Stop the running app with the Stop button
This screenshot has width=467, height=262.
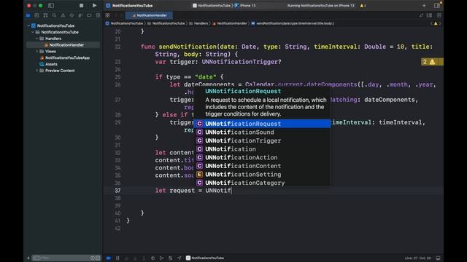point(81,5)
